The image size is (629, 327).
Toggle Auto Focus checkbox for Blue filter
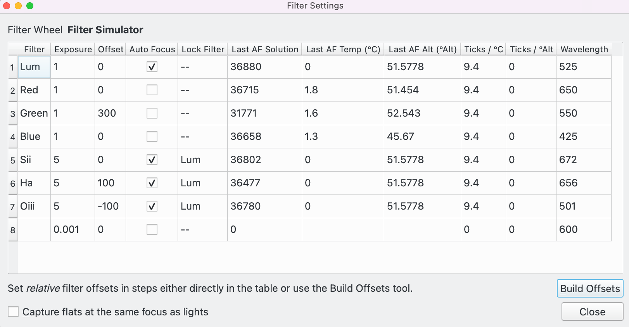tap(152, 137)
